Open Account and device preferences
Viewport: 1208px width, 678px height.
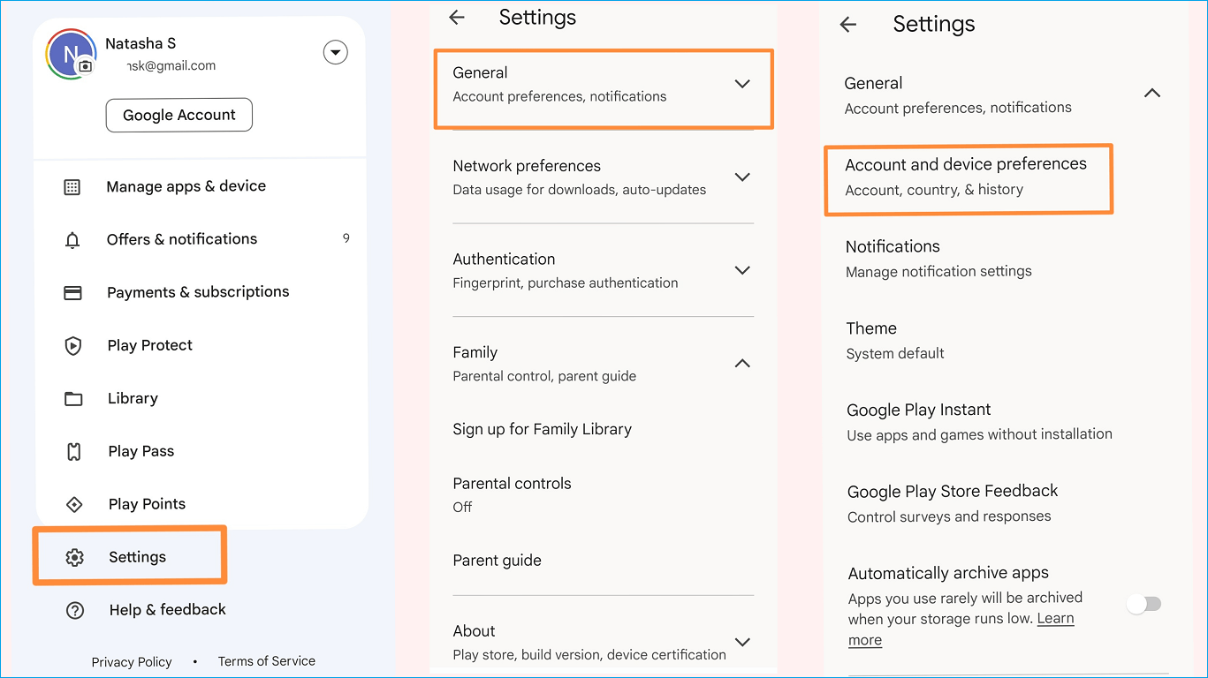pyautogui.click(x=966, y=177)
